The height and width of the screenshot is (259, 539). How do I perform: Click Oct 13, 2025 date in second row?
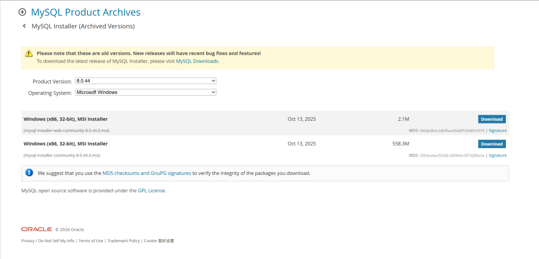[302, 144]
